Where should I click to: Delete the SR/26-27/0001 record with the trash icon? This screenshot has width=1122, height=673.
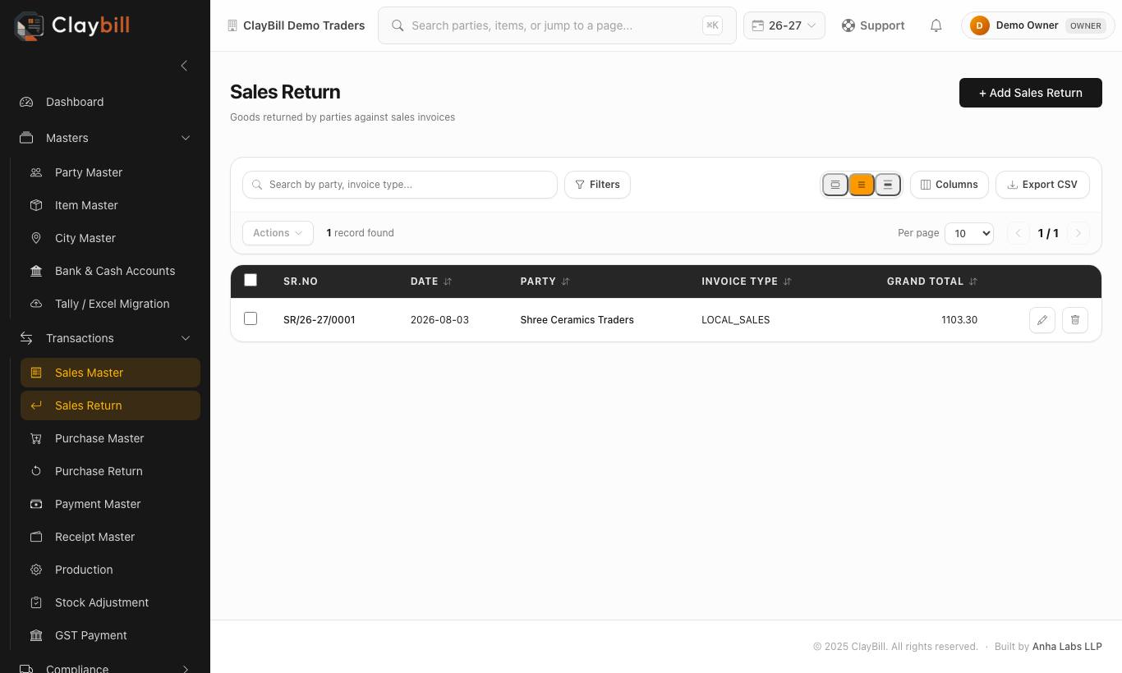coord(1075,320)
